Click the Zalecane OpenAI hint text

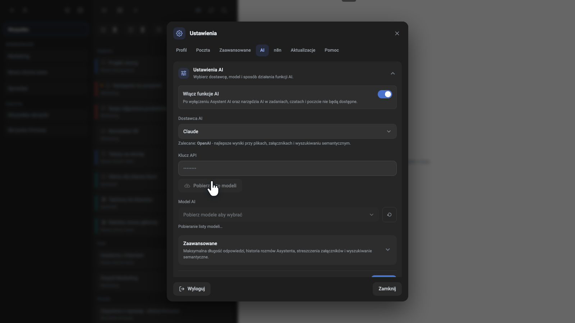click(x=264, y=143)
